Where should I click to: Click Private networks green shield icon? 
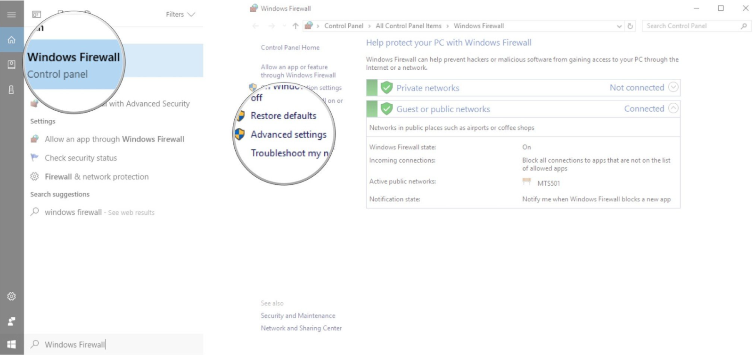[x=386, y=88]
